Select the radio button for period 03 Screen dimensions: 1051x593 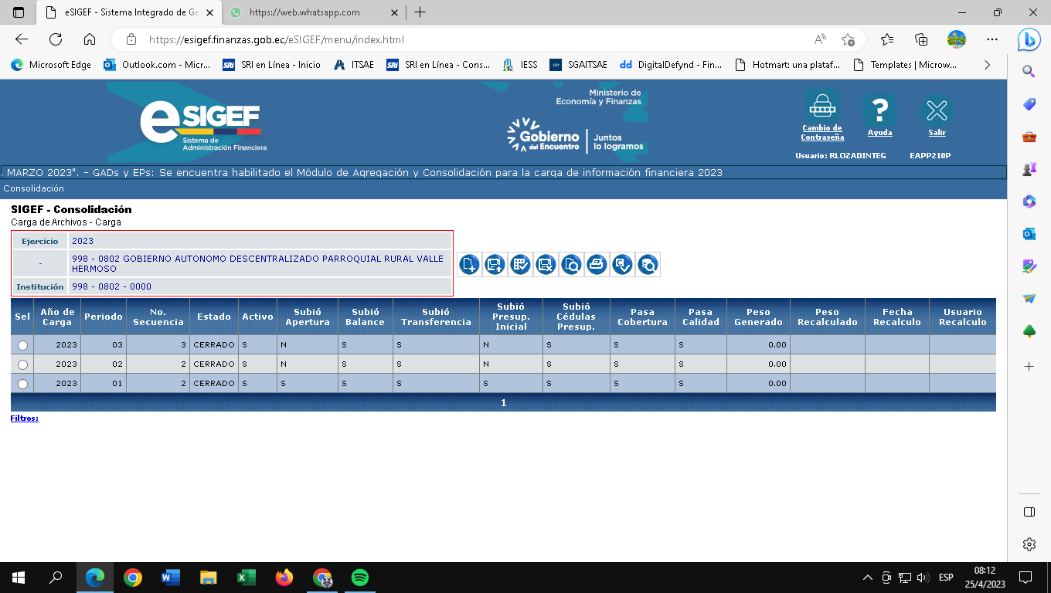22,345
